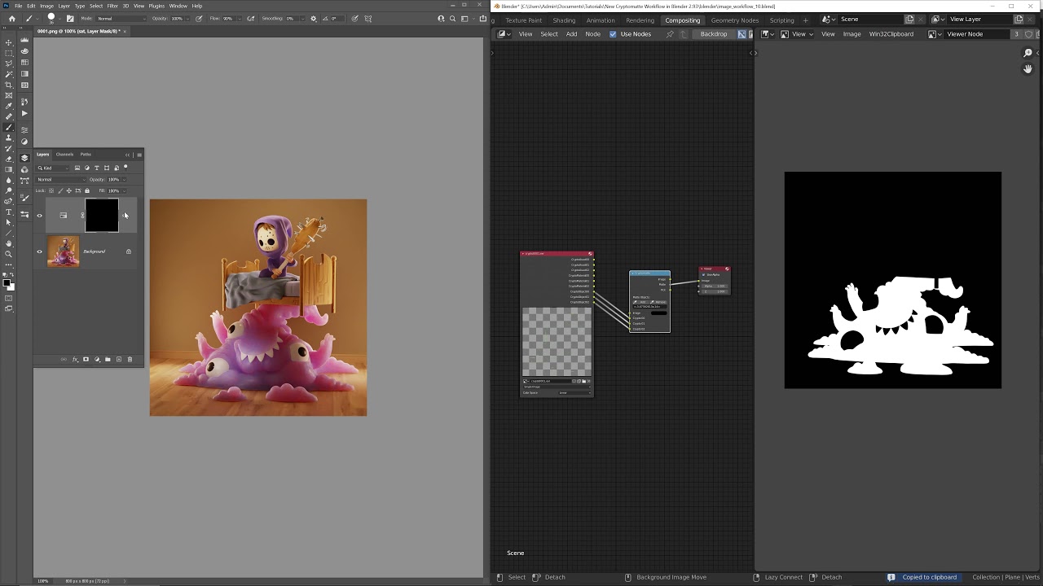This screenshot has width=1043, height=586.
Task: Click the black Image color swatch on Cryptomatte node
Action: pyautogui.click(x=659, y=313)
